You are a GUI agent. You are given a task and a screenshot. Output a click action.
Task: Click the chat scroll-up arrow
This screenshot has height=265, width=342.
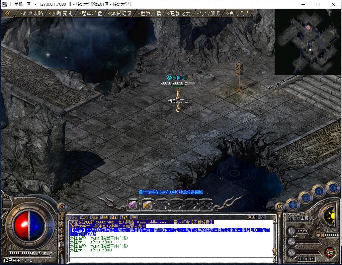275,222
